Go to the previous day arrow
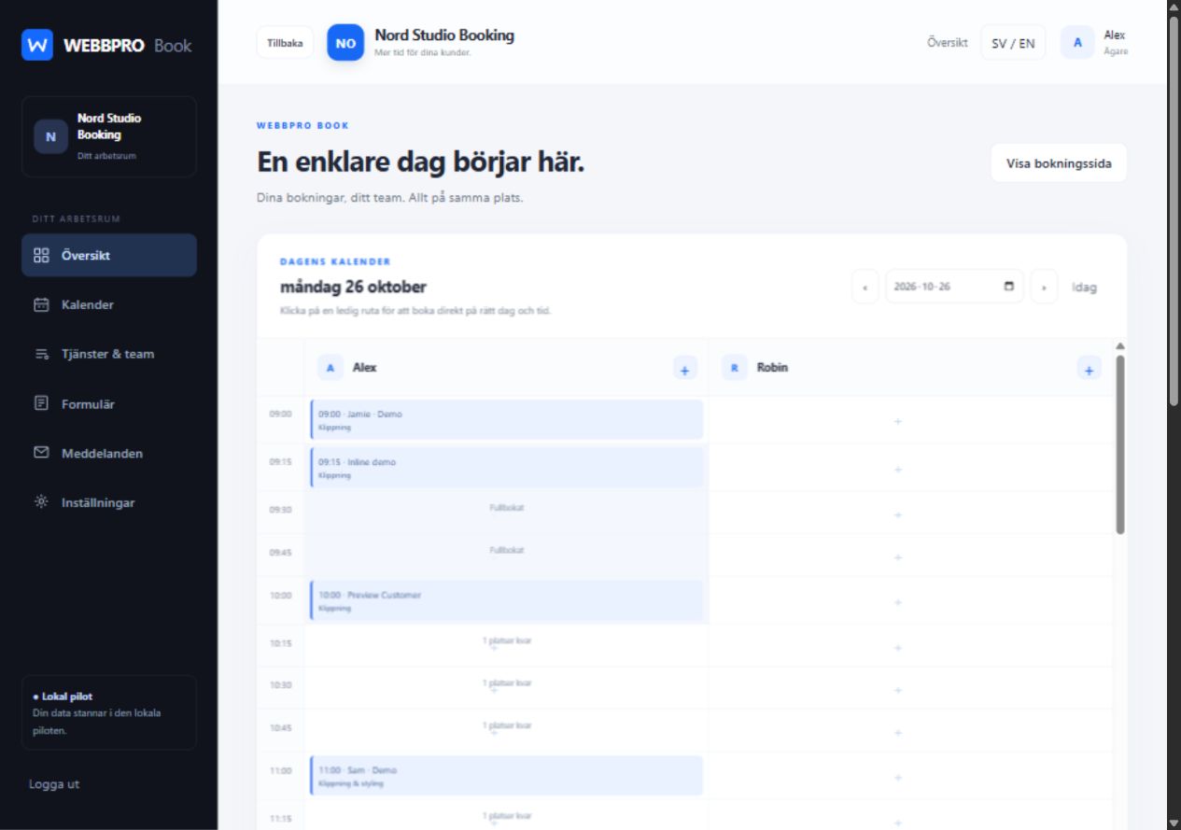The image size is (1181, 830). 865,287
